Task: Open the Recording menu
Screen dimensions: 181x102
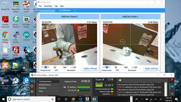Action: [x=48, y=6]
